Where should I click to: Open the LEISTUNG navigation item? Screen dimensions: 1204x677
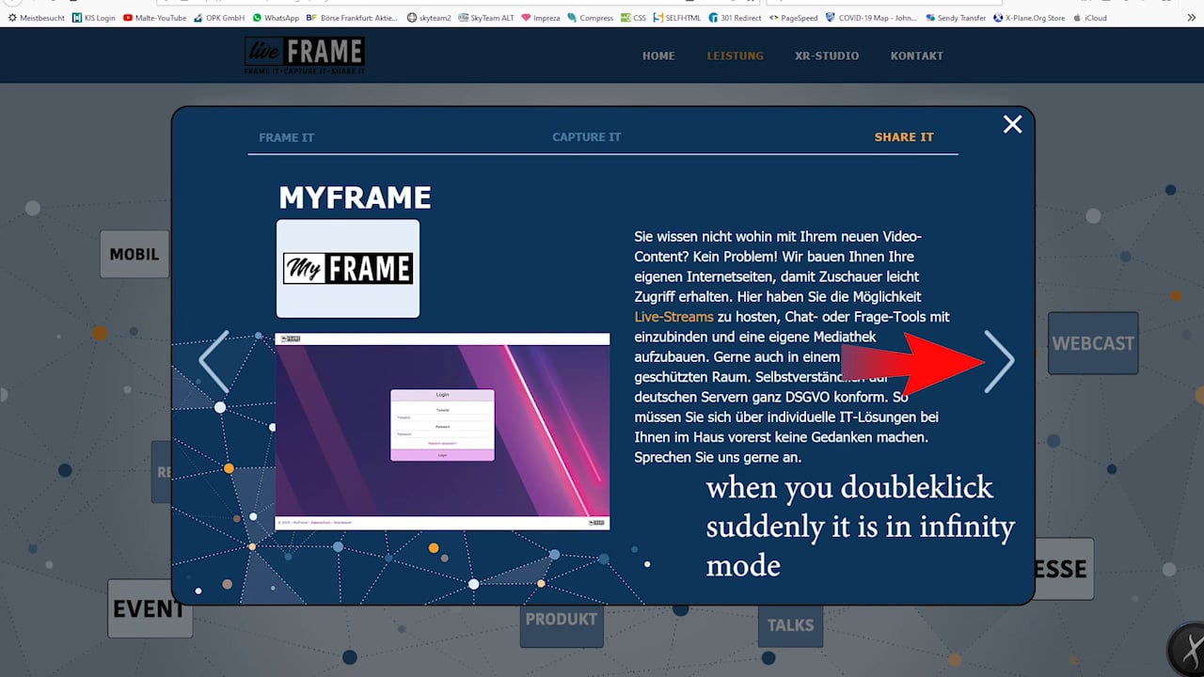point(735,55)
